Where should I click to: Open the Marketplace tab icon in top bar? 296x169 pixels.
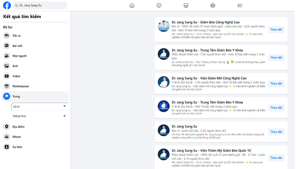[x=186, y=5]
